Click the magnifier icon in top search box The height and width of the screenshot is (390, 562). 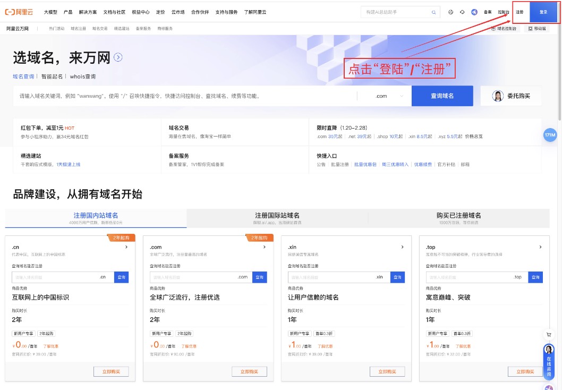(x=433, y=12)
